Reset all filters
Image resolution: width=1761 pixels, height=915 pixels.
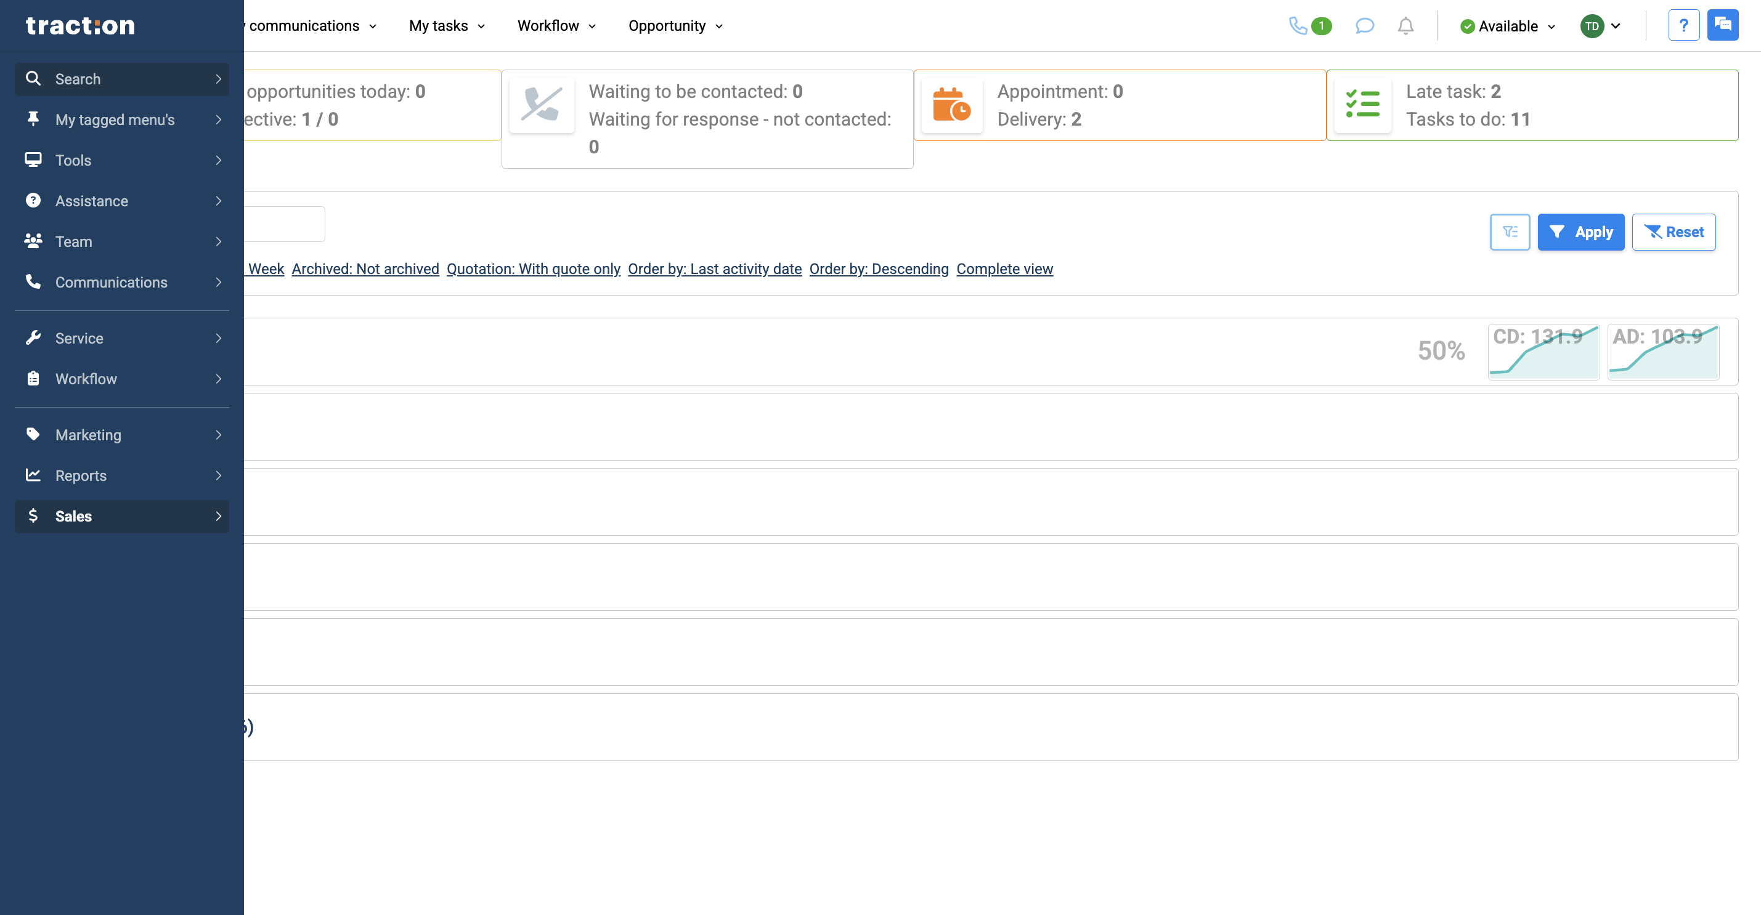(x=1674, y=232)
